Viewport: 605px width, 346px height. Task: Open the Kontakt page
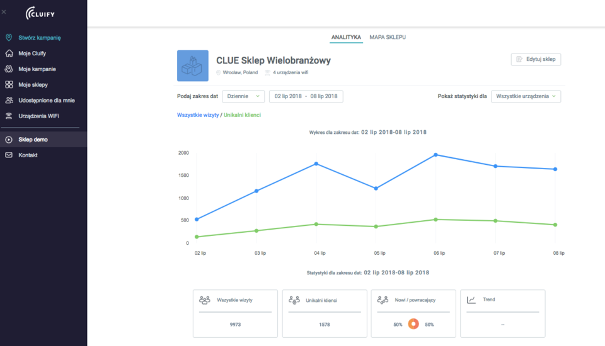tap(28, 155)
